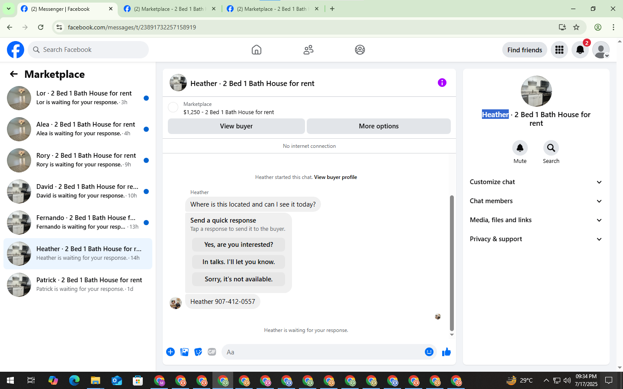The image size is (623, 389).
Task: Expand the Privacy & support section
Action: (x=536, y=239)
